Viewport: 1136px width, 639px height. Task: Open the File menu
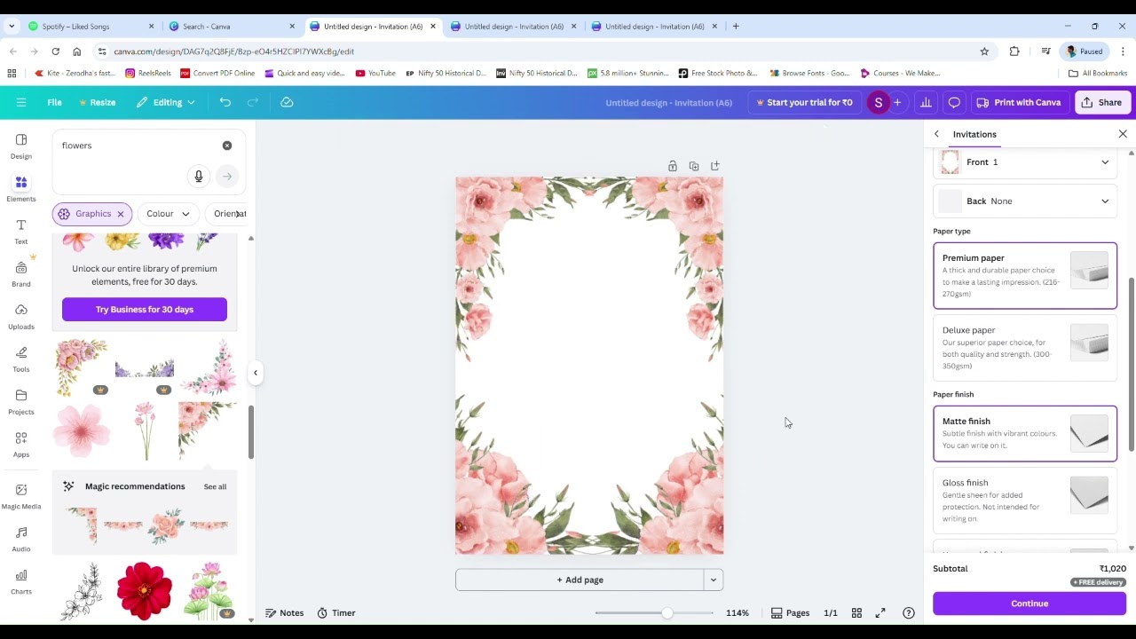54,102
